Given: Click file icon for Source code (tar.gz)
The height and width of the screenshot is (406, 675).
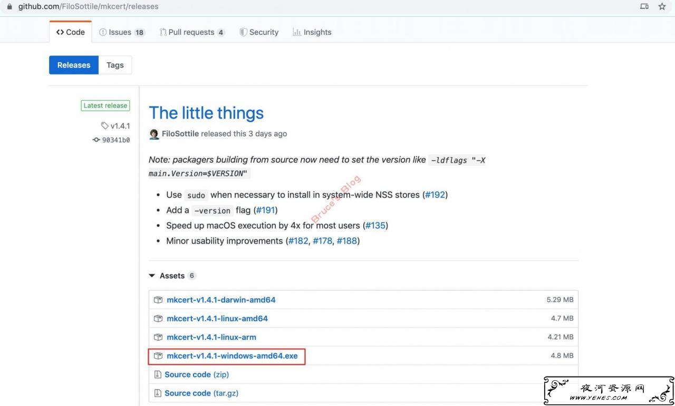Looking at the screenshot, I should pyautogui.click(x=157, y=393).
